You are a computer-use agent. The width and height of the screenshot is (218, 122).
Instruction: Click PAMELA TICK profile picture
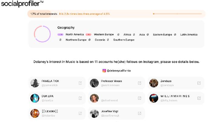(35, 83)
